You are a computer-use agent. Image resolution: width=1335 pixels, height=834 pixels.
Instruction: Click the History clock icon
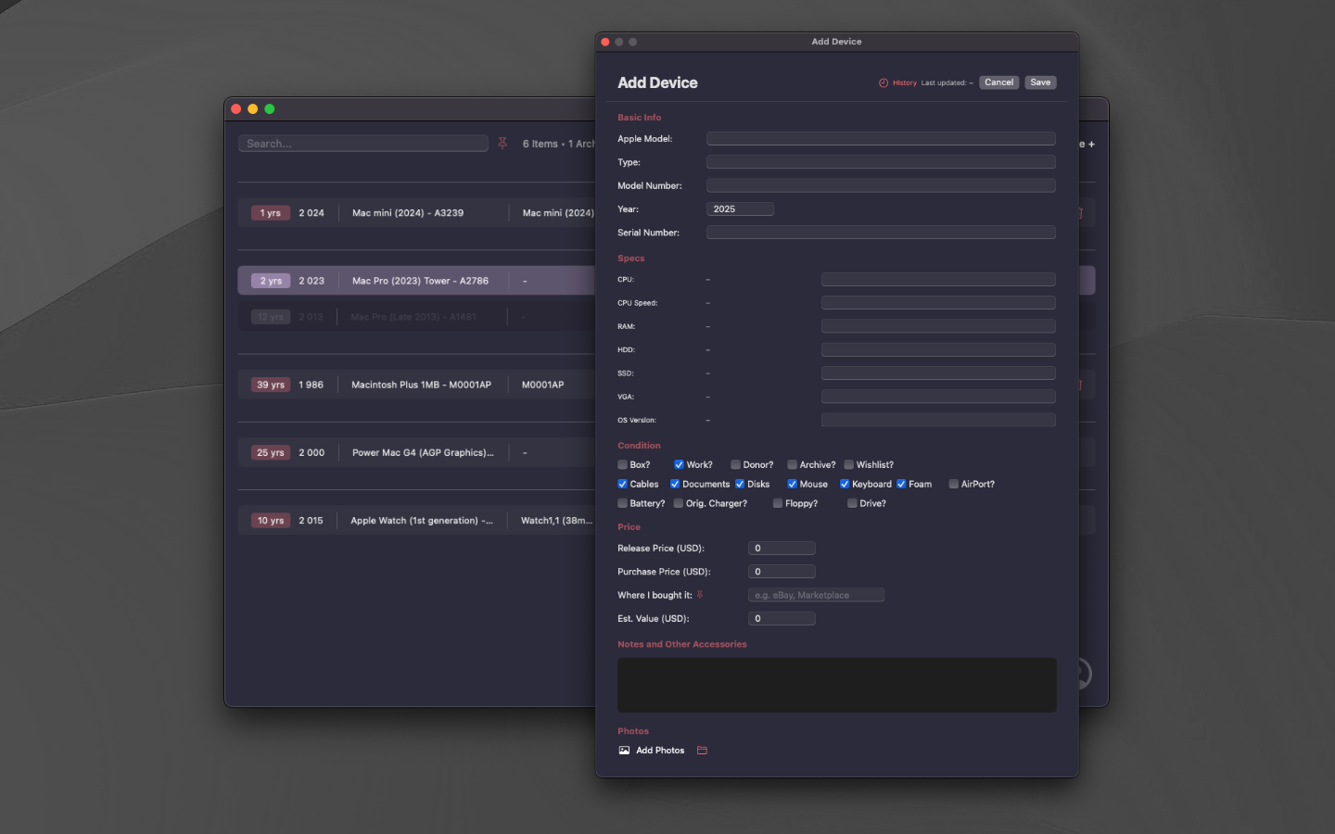884,82
